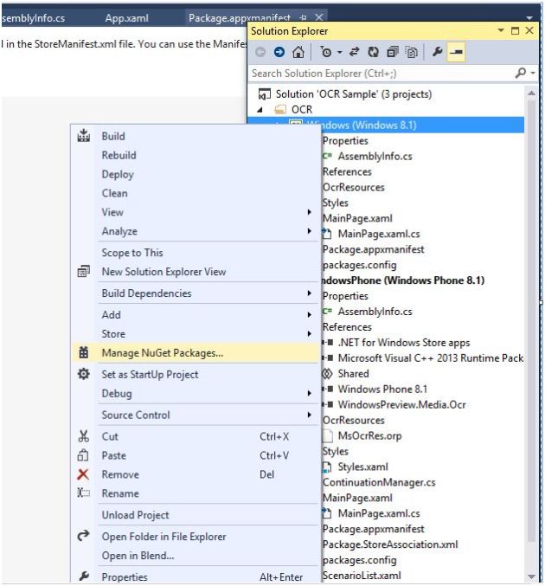Click the Open Folder arrow icon
Image resolution: width=545 pixels, height=586 pixels.
(x=83, y=536)
